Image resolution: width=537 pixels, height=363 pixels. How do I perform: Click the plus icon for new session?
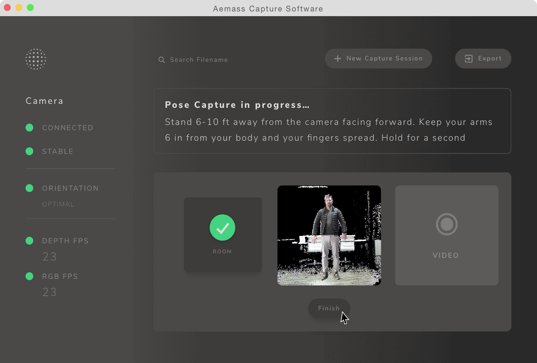338,59
